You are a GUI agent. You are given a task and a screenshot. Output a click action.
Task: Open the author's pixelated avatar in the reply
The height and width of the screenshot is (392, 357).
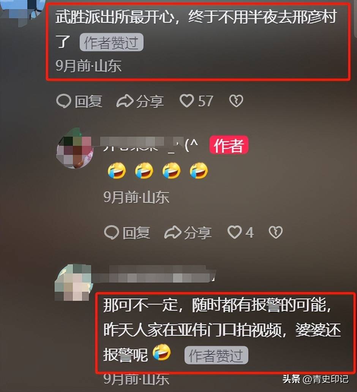click(75, 148)
